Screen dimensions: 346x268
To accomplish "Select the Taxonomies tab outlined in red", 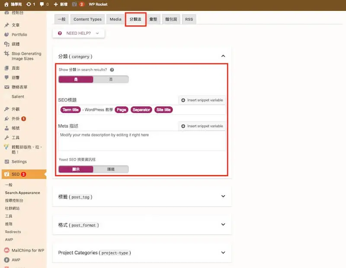I will 135,19.
